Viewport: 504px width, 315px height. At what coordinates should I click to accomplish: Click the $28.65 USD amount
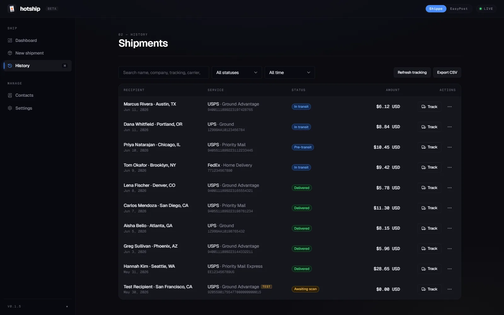pyautogui.click(x=387, y=269)
